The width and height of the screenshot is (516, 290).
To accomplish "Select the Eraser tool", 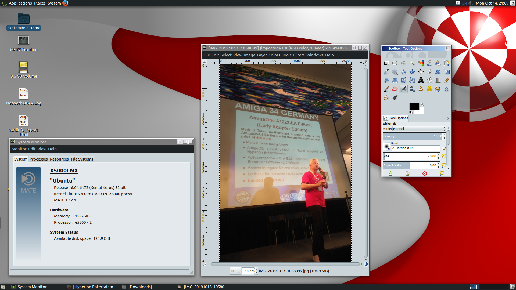I will 395,89.
